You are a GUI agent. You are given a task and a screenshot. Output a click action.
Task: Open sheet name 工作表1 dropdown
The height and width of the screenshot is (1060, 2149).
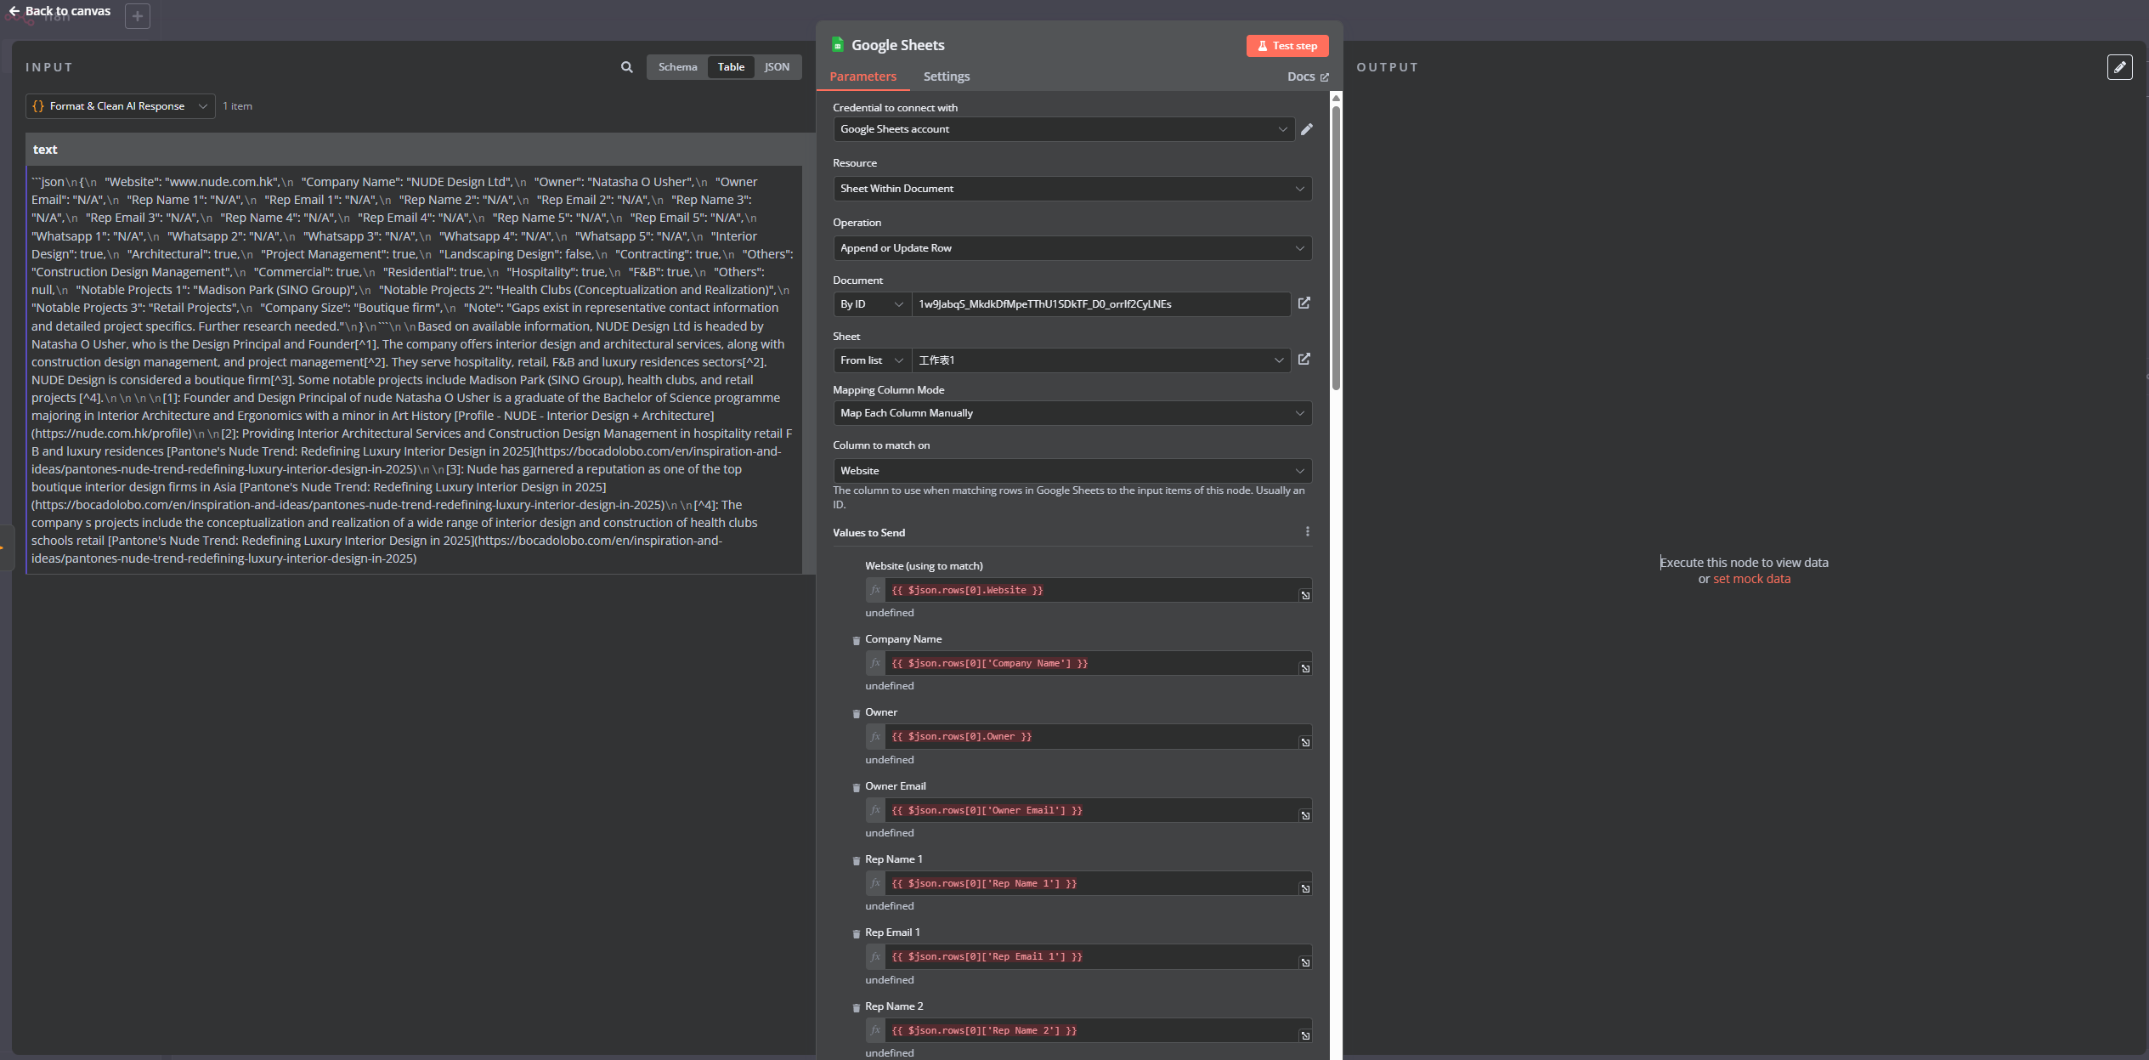click(1100, 360)
